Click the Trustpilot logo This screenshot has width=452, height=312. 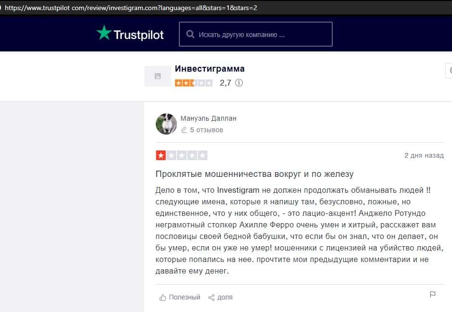pyautogui.click(x=130, y=34)
